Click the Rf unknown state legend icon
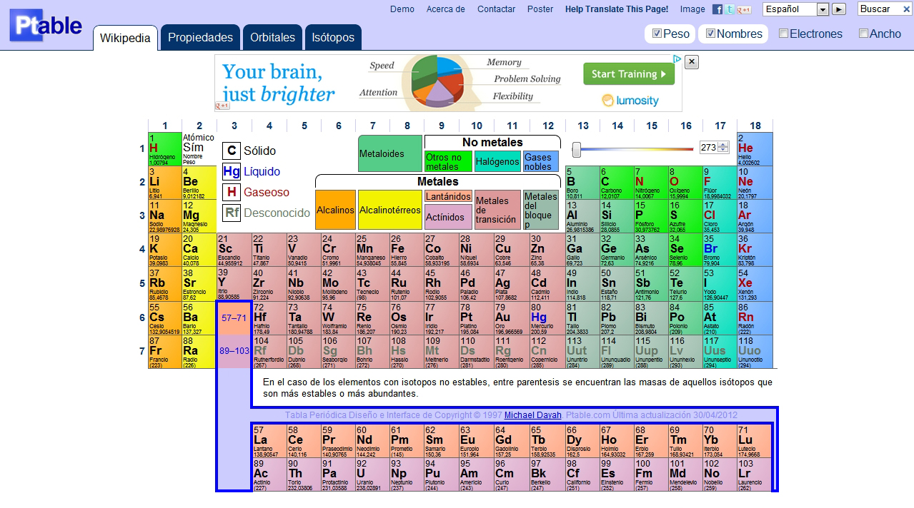Image resolution: width=914 pixels, height=508 pixels. 231,213
